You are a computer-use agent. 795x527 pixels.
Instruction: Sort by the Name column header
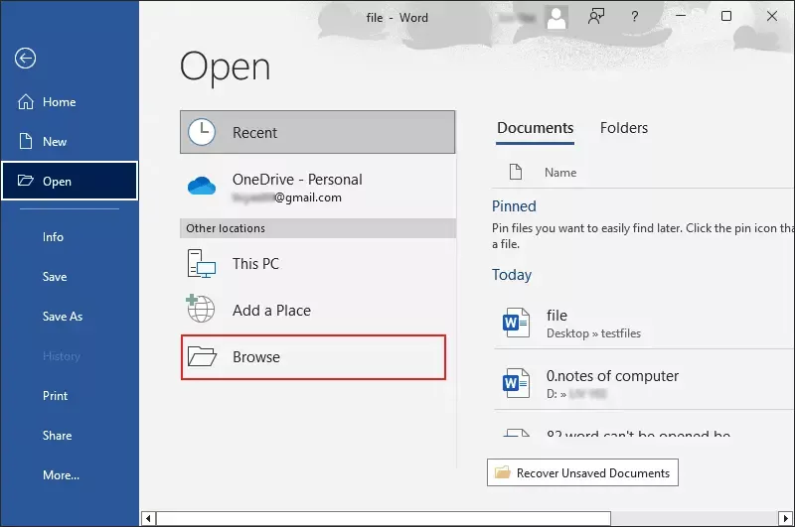pos(560,173)
